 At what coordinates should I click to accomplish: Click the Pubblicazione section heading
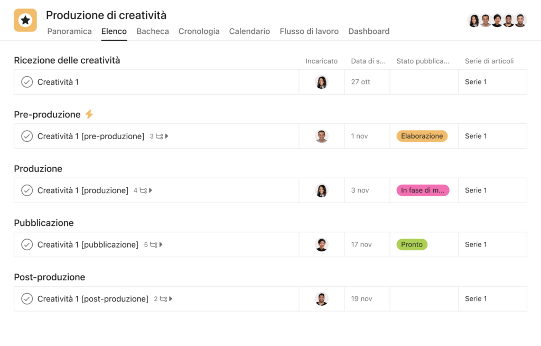tap(44, 223)
